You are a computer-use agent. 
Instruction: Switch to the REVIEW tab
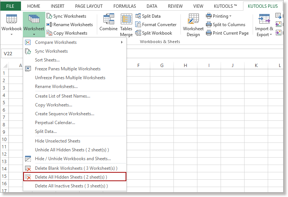tap(175, 6)
